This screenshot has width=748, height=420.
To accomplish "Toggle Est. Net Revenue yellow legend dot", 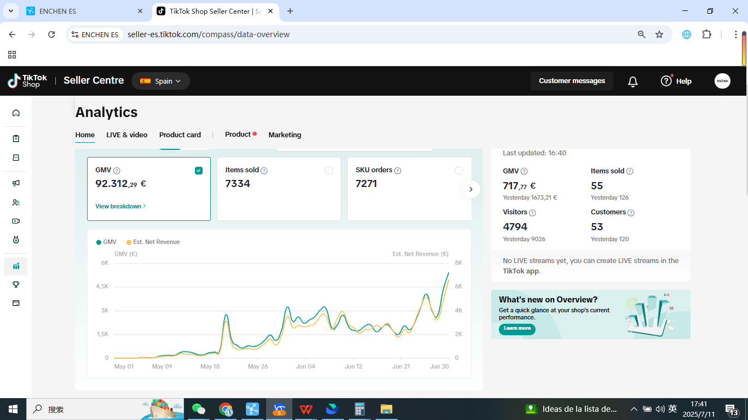I will click(x=129, y=242).
